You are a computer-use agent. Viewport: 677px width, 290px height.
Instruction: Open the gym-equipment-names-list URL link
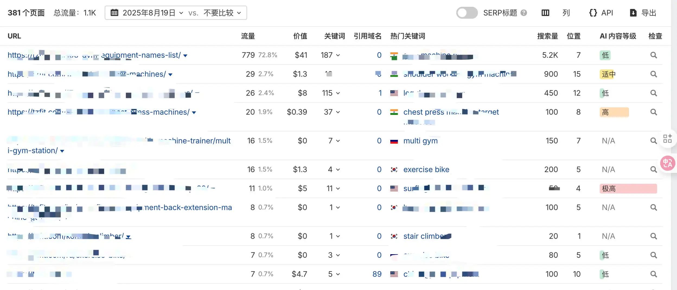[95, 55]
